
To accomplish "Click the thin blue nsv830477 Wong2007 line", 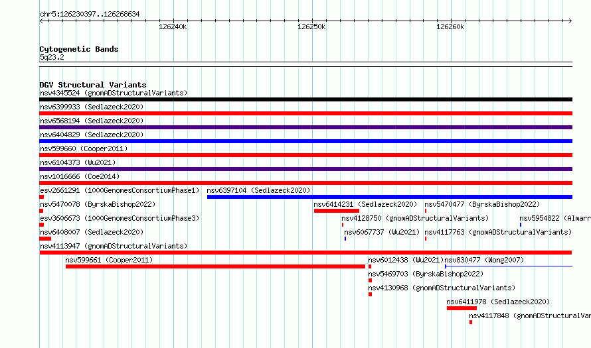I will pyautogui.click(x=509, y=266).
